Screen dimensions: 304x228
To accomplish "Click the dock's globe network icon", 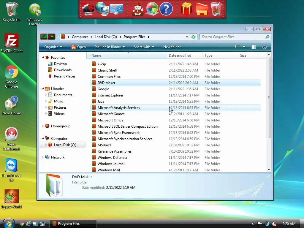I will point(102,9).
